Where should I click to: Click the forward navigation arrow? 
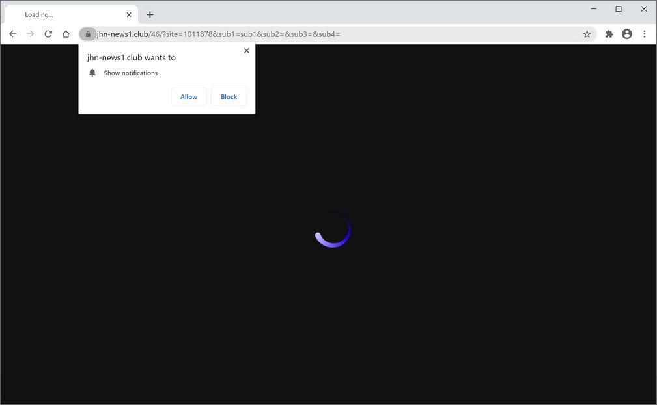[x=31, y=34]
